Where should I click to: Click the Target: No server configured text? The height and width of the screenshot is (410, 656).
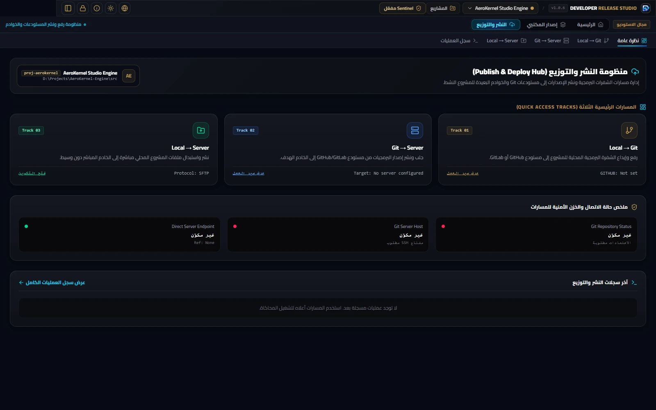pyautogui.click(x=388, y=173)
